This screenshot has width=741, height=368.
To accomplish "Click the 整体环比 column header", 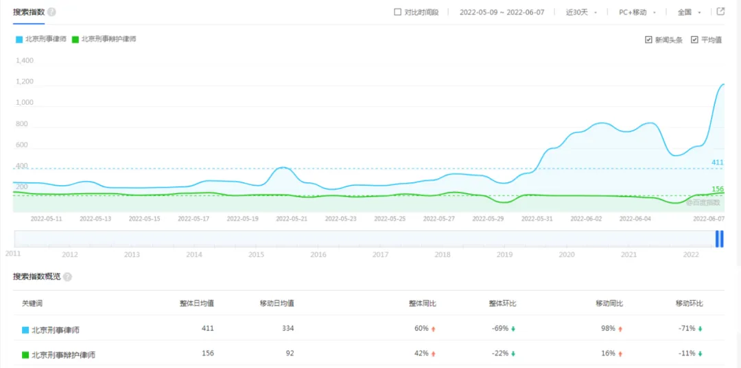I will [502, 304].
